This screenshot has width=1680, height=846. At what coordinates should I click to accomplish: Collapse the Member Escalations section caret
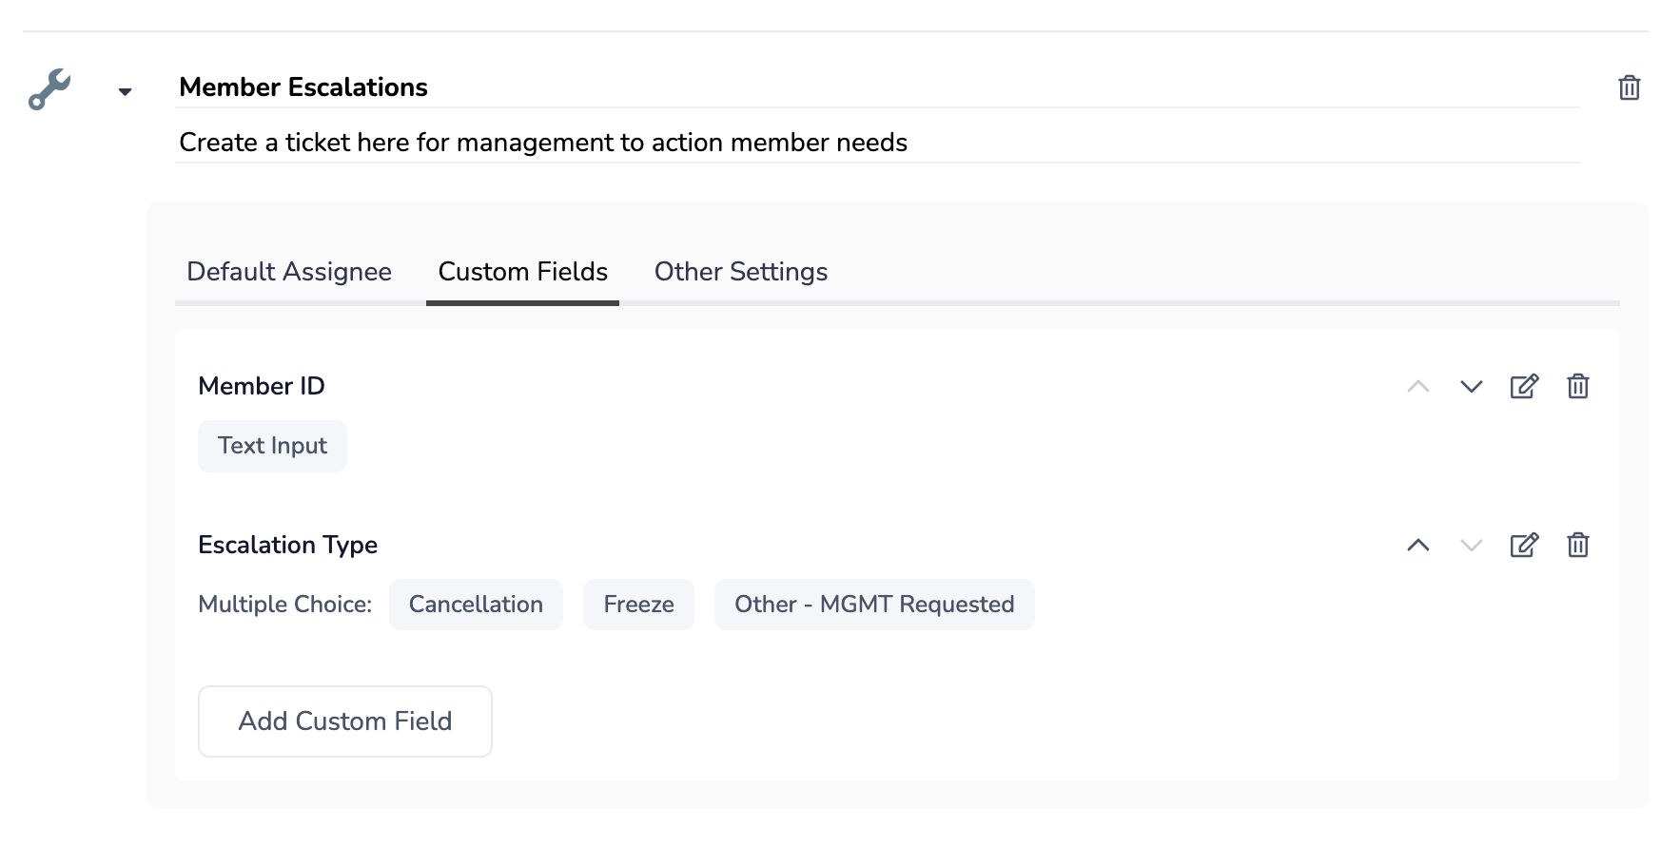coord(125,92)
